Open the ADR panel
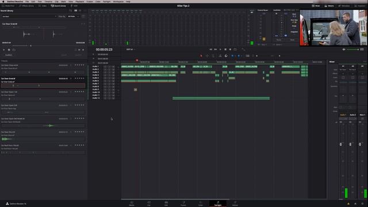This screenshot has width=368, height=207. 74,6
